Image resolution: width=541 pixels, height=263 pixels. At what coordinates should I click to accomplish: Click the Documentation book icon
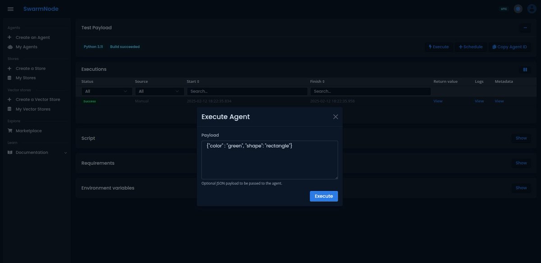[x=10, y=152]
